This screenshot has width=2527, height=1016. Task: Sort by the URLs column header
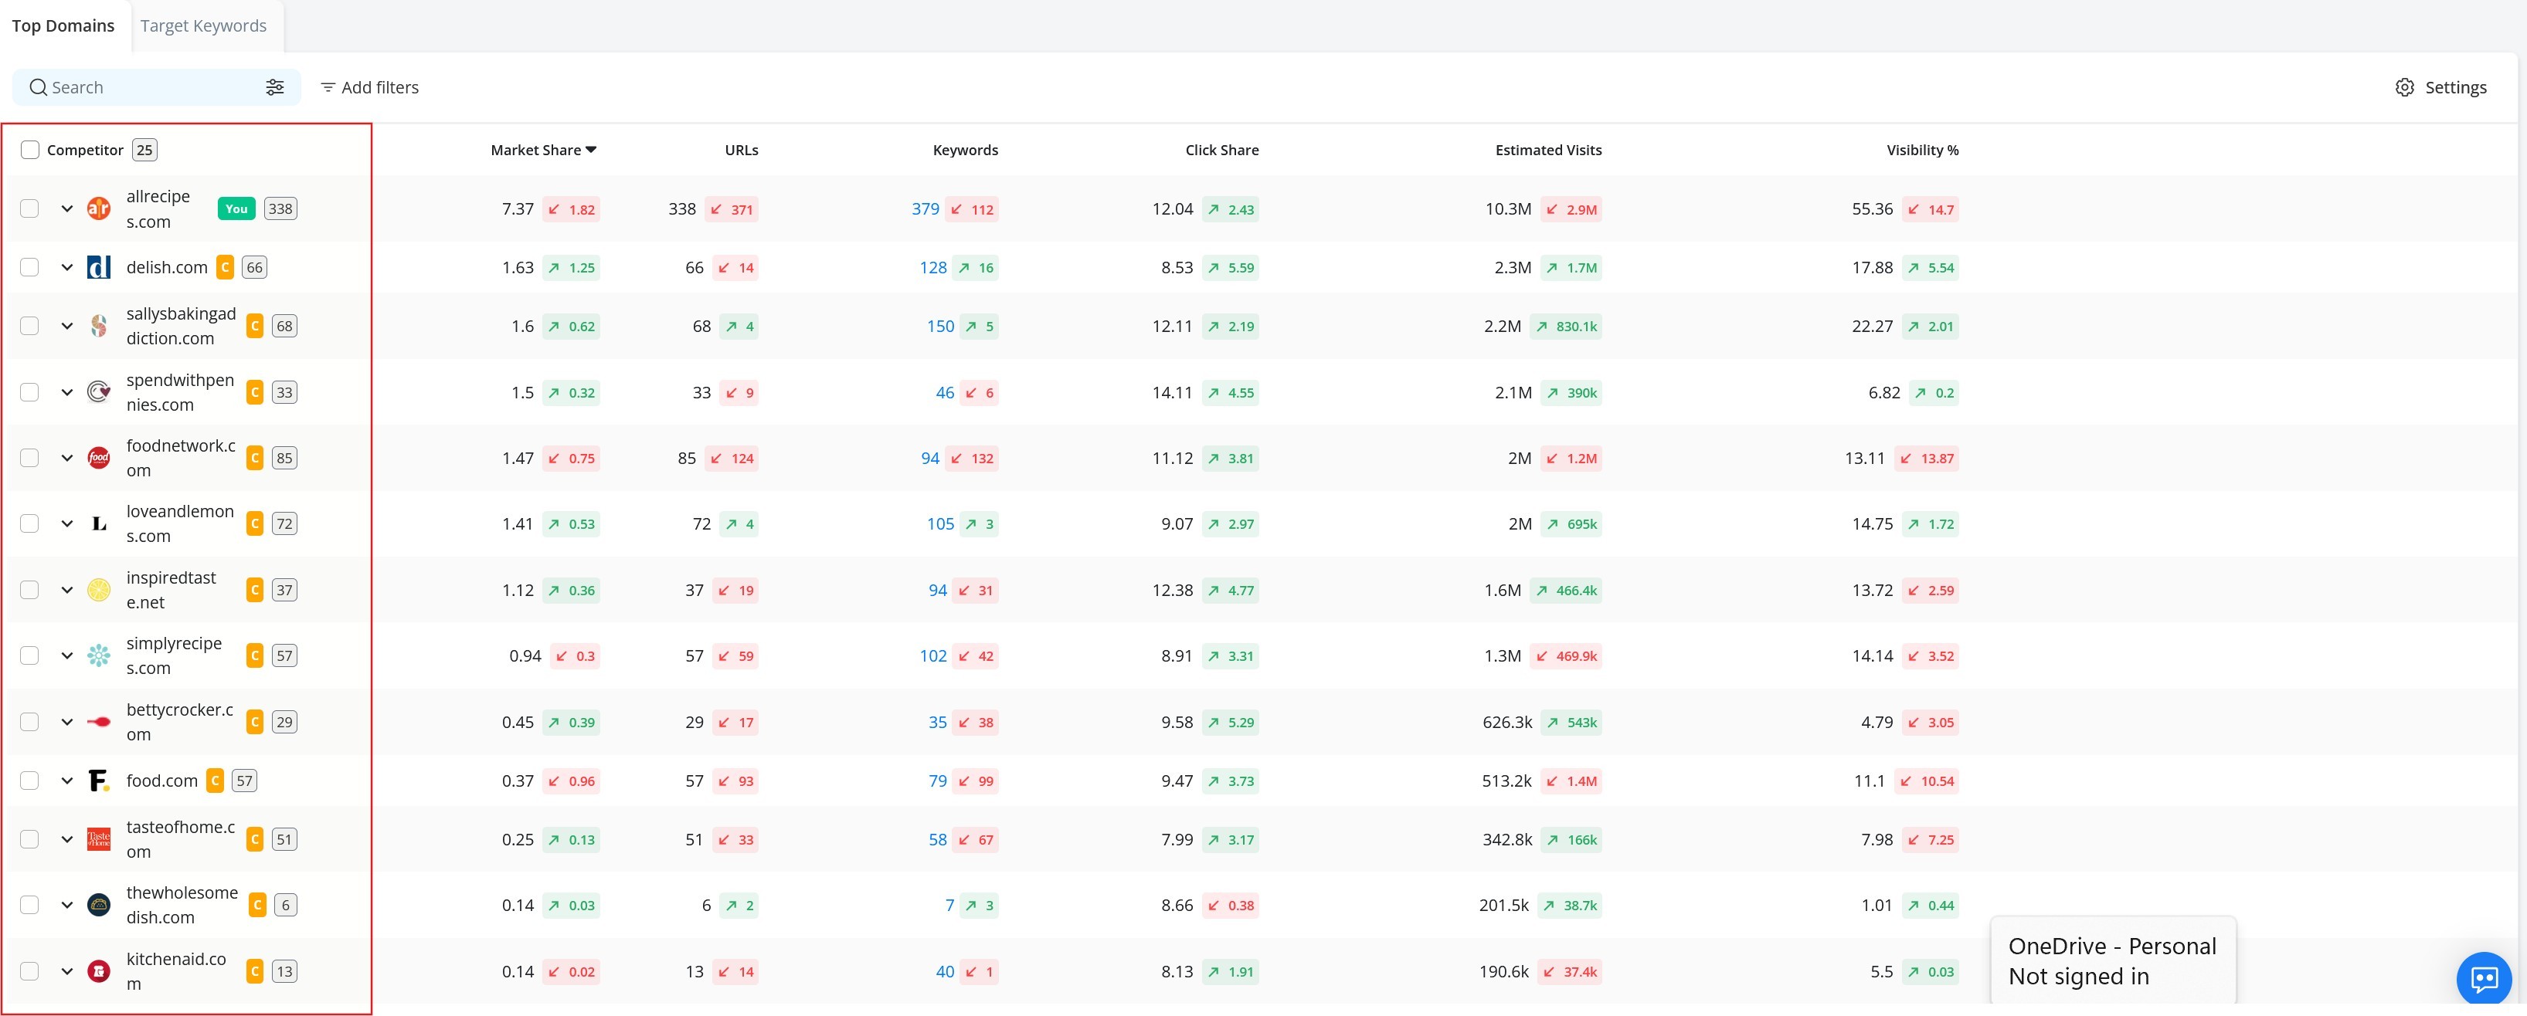click(x=742, y=150)
